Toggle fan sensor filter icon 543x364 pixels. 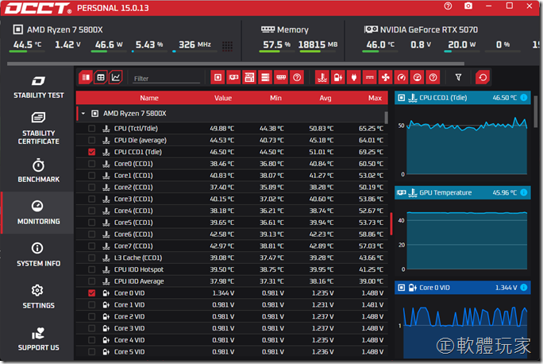tap(385, 77)
